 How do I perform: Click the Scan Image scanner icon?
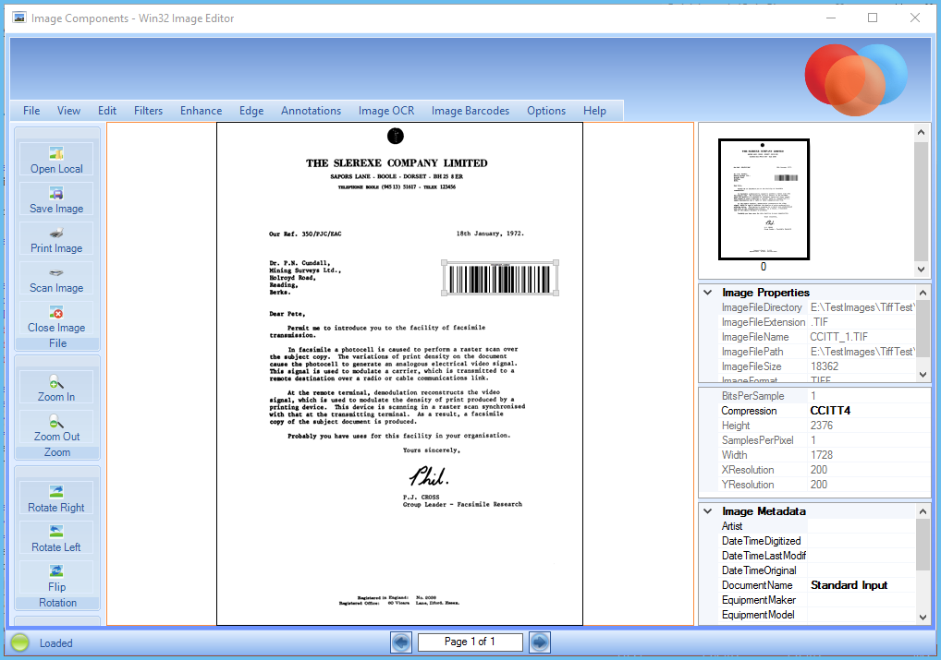[x=56, y=272]
